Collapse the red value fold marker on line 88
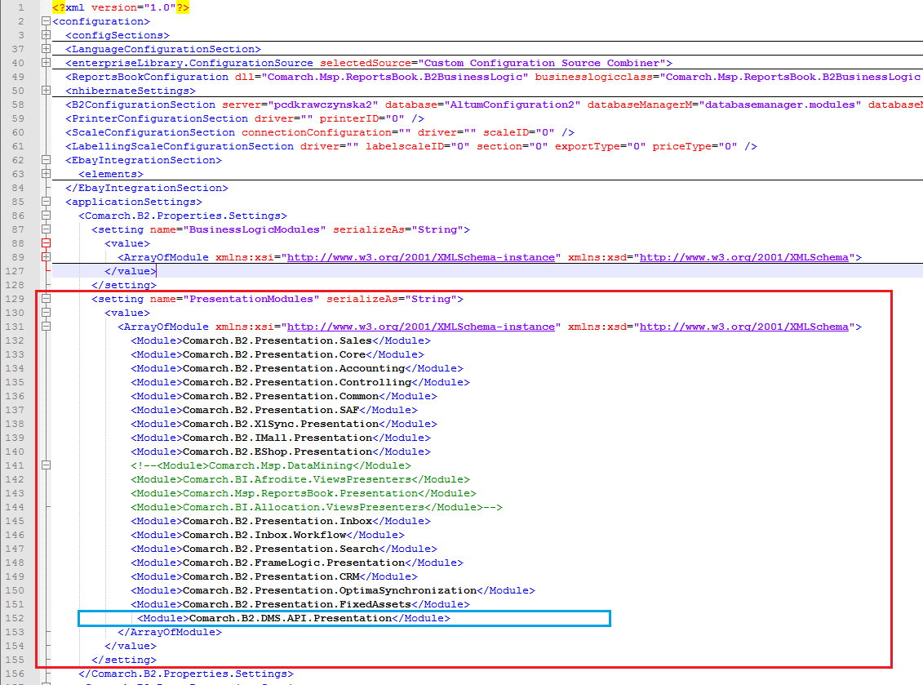The image size is (923, 685). point(46,243)
